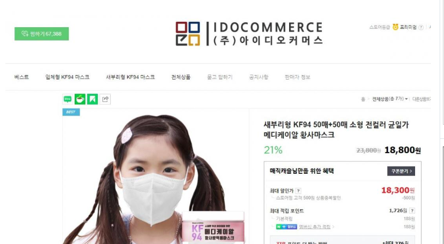View 판매자 정보 seller info link
Viewport: 444px width, 244px height.
297,77
